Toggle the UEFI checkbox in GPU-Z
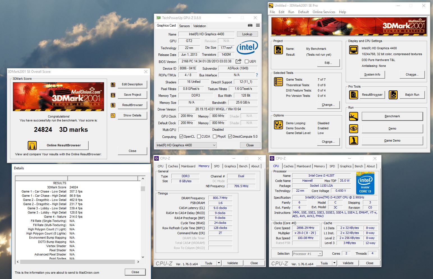Viewport: 433px width, 279px height. click(x=247, y=62)
